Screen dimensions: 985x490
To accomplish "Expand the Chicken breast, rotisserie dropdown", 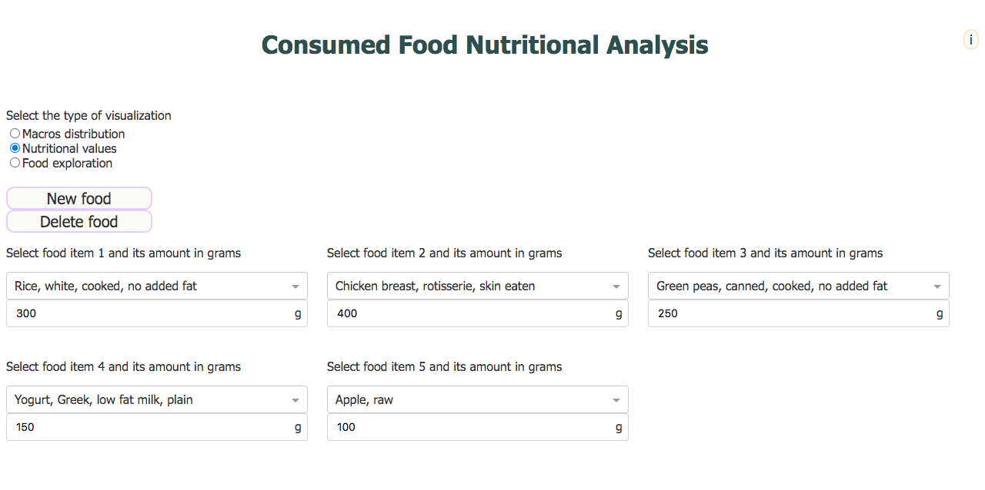I will [x=478, y=286].
